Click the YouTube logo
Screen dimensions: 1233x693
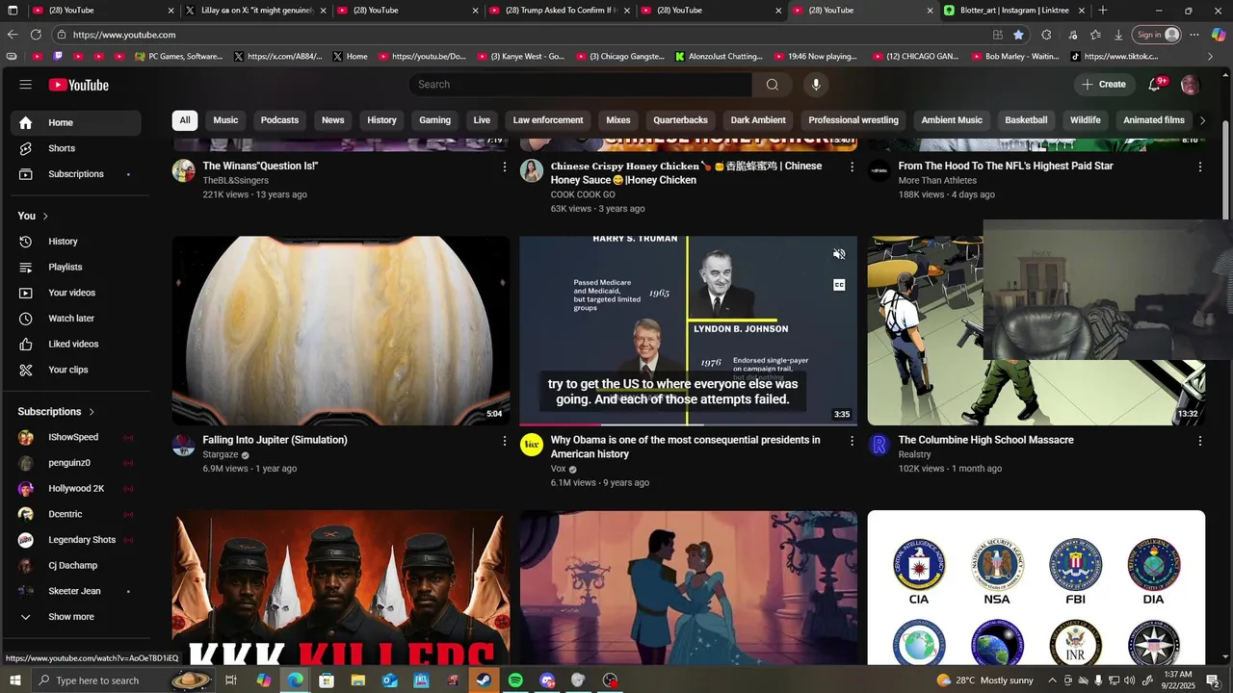79,85
